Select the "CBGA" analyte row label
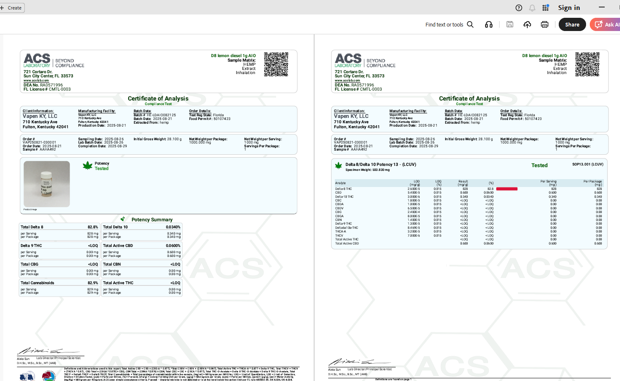Image resolution: width=620 pixels, height=381 pixels. [339, 216]
